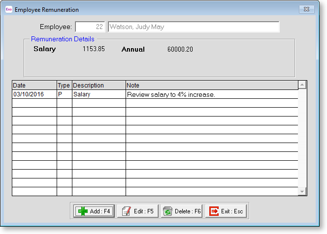Click the Exo app icon in title bar

pos(8,9)
